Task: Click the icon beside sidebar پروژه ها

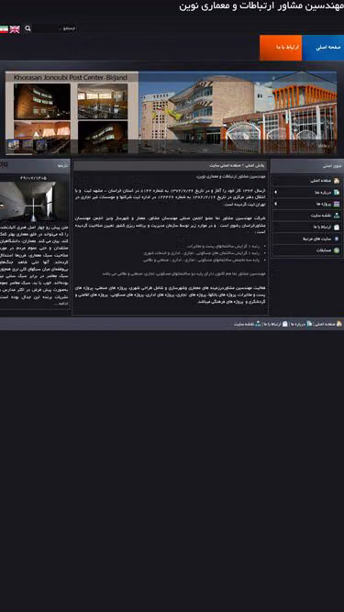Action: (337, 204)
